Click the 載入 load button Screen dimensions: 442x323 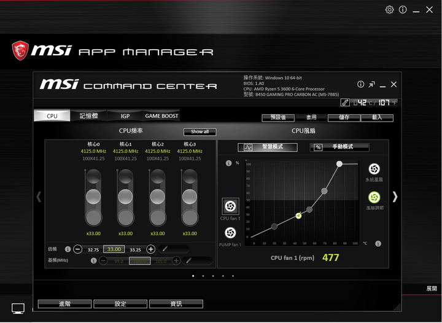click(377, 118)
